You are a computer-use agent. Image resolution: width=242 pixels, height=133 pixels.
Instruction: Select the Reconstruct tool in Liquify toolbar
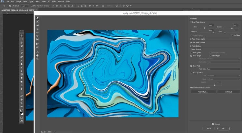pos(37,22)
